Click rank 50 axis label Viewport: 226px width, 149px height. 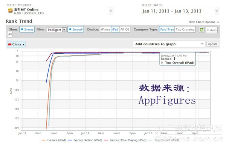point(17,71)
